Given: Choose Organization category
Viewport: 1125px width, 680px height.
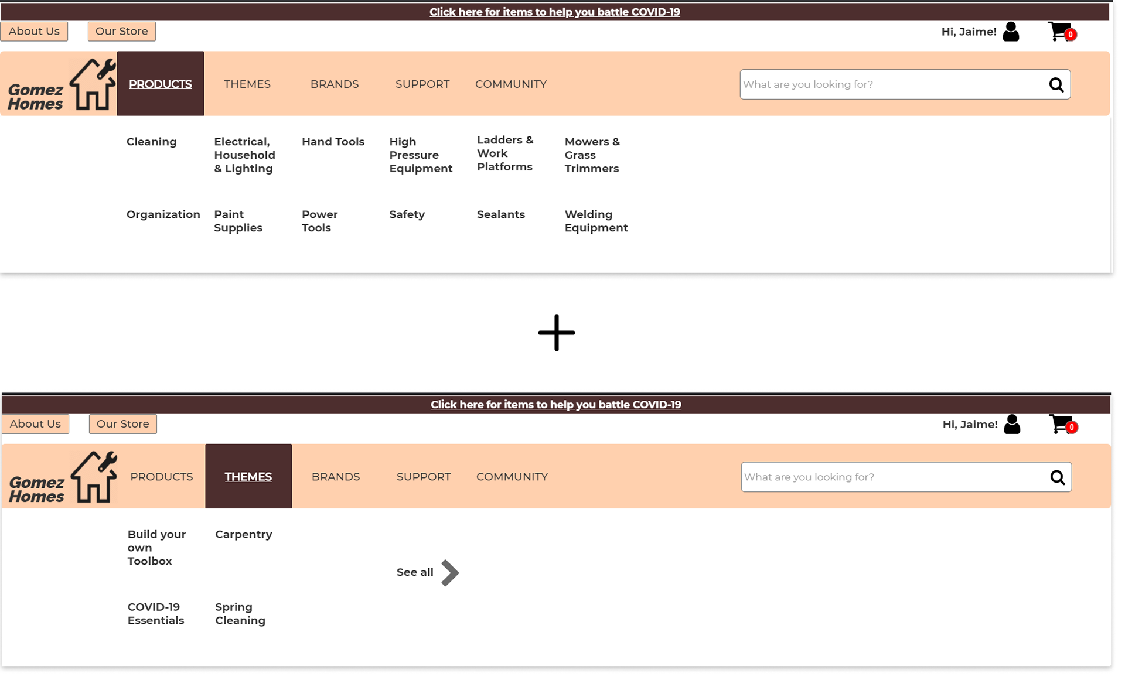Looking at the screenshot, I should 163,214.
